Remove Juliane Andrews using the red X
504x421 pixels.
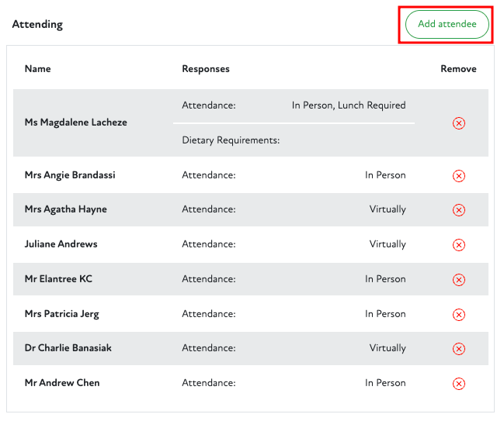point(458,245)
